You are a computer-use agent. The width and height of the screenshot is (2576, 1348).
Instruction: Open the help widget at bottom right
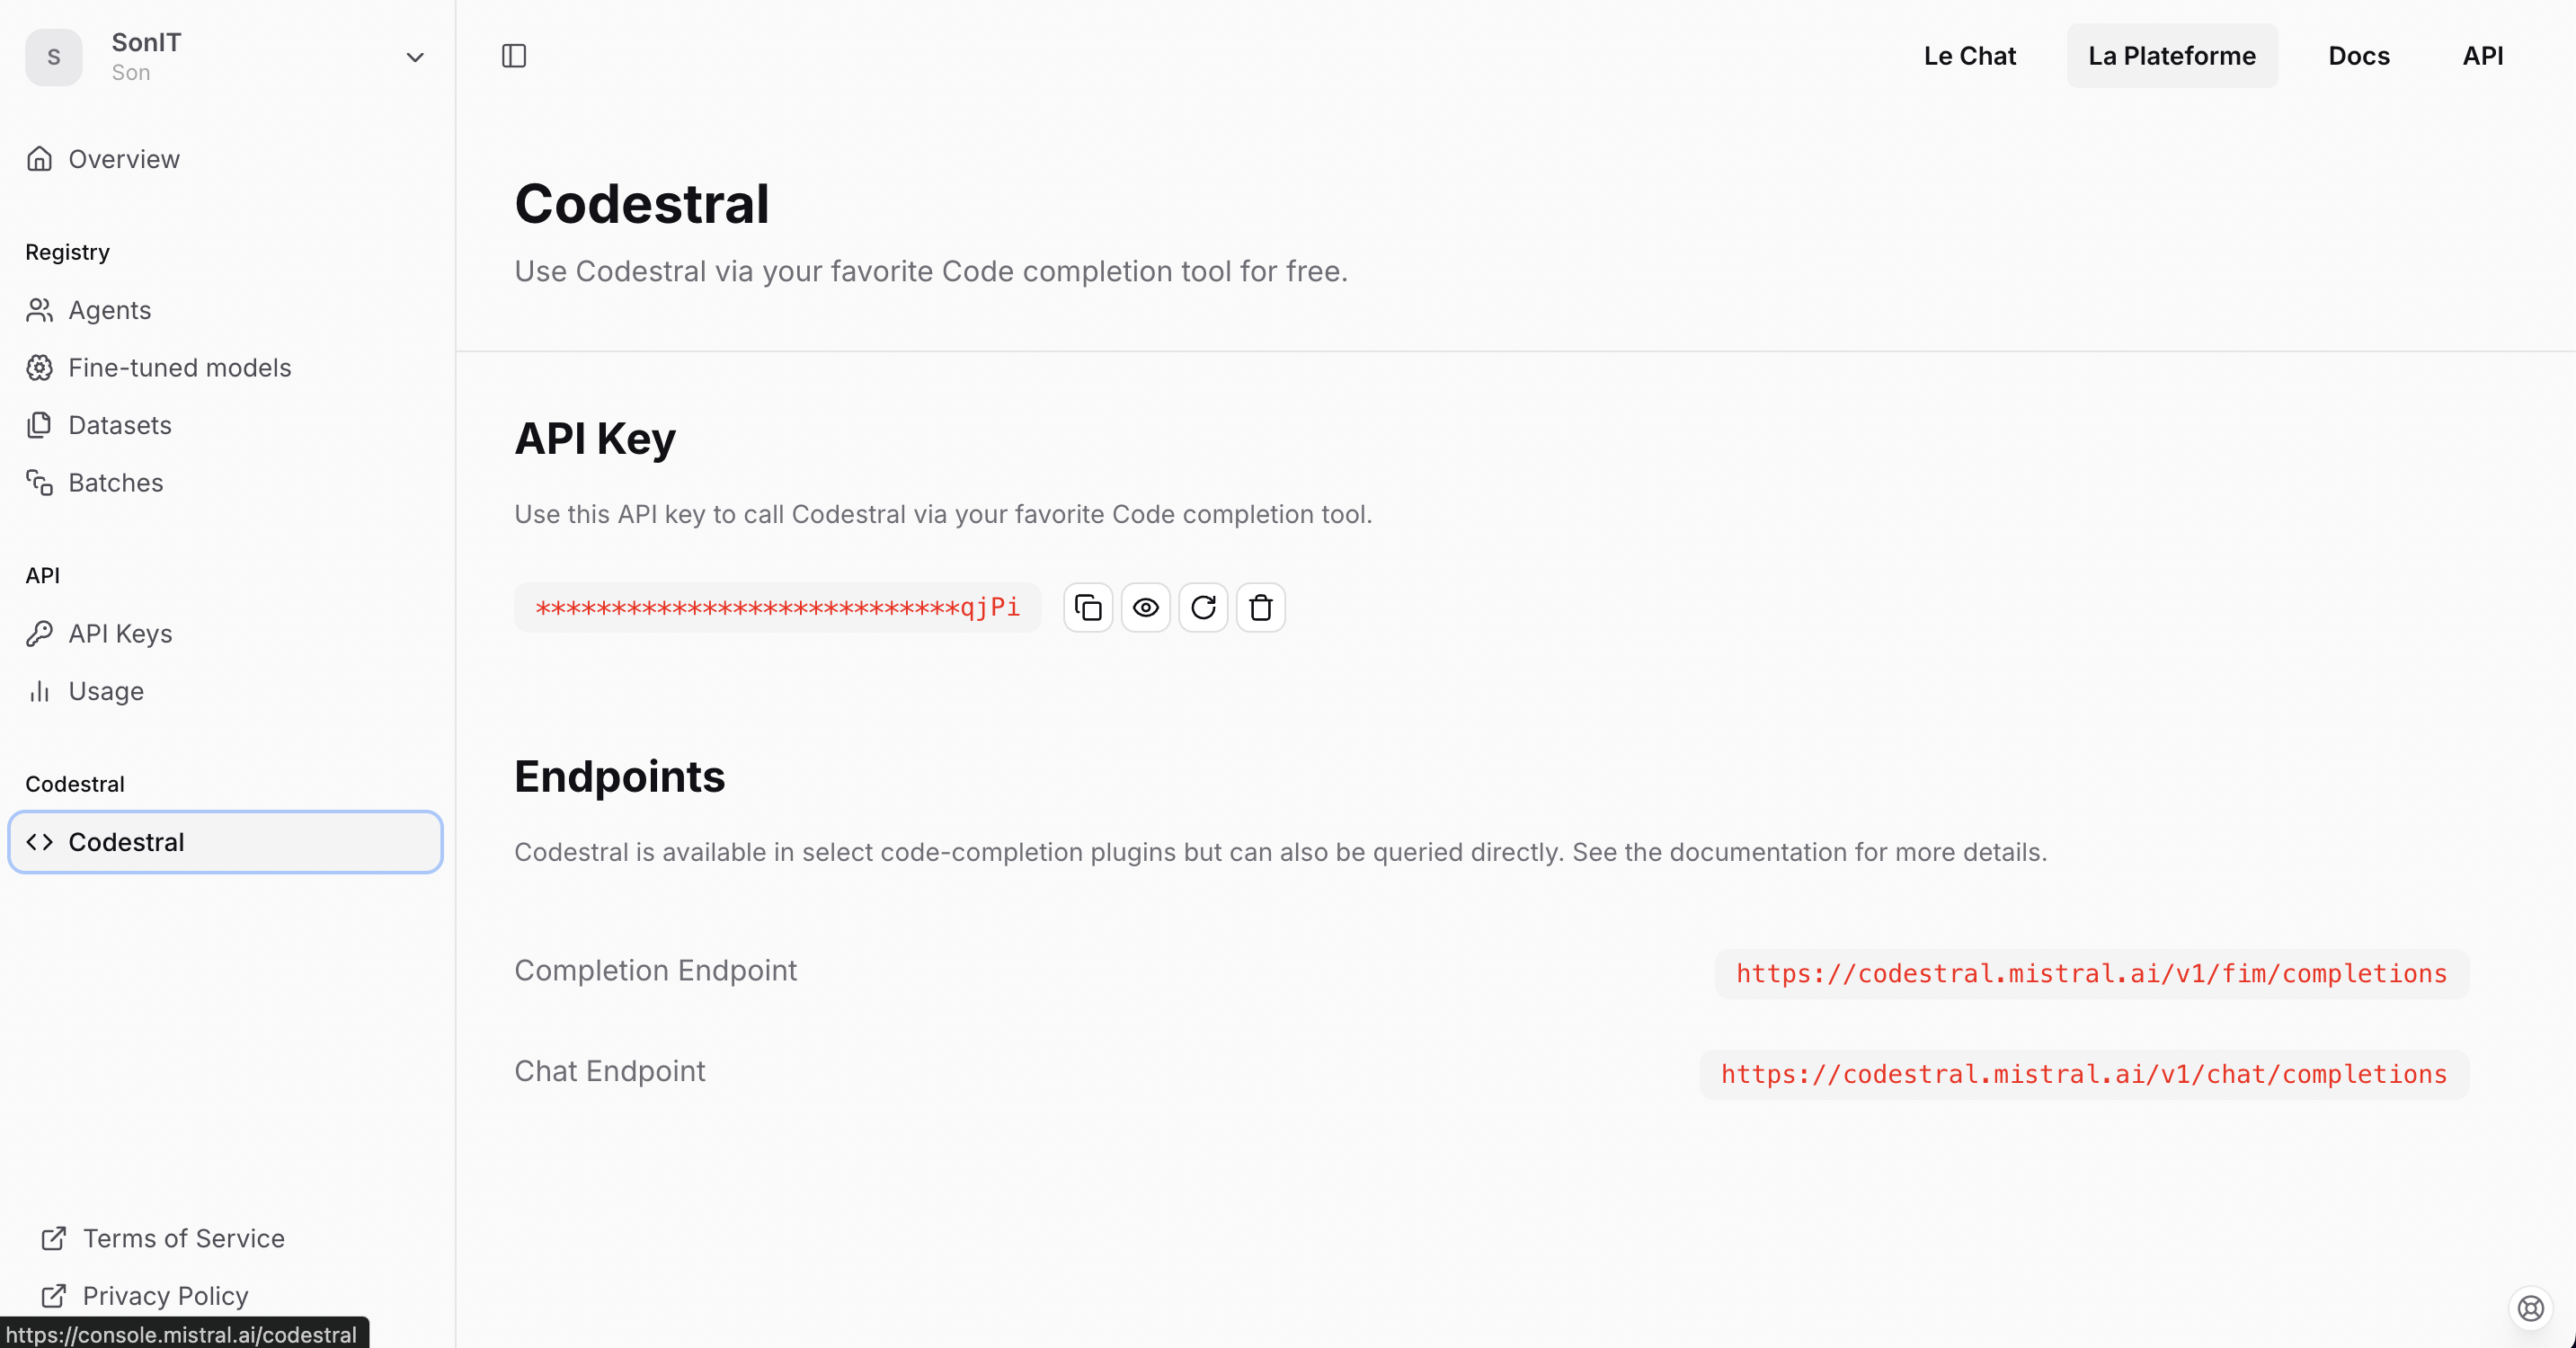pyautogui.click(x=2530, y=1308)
